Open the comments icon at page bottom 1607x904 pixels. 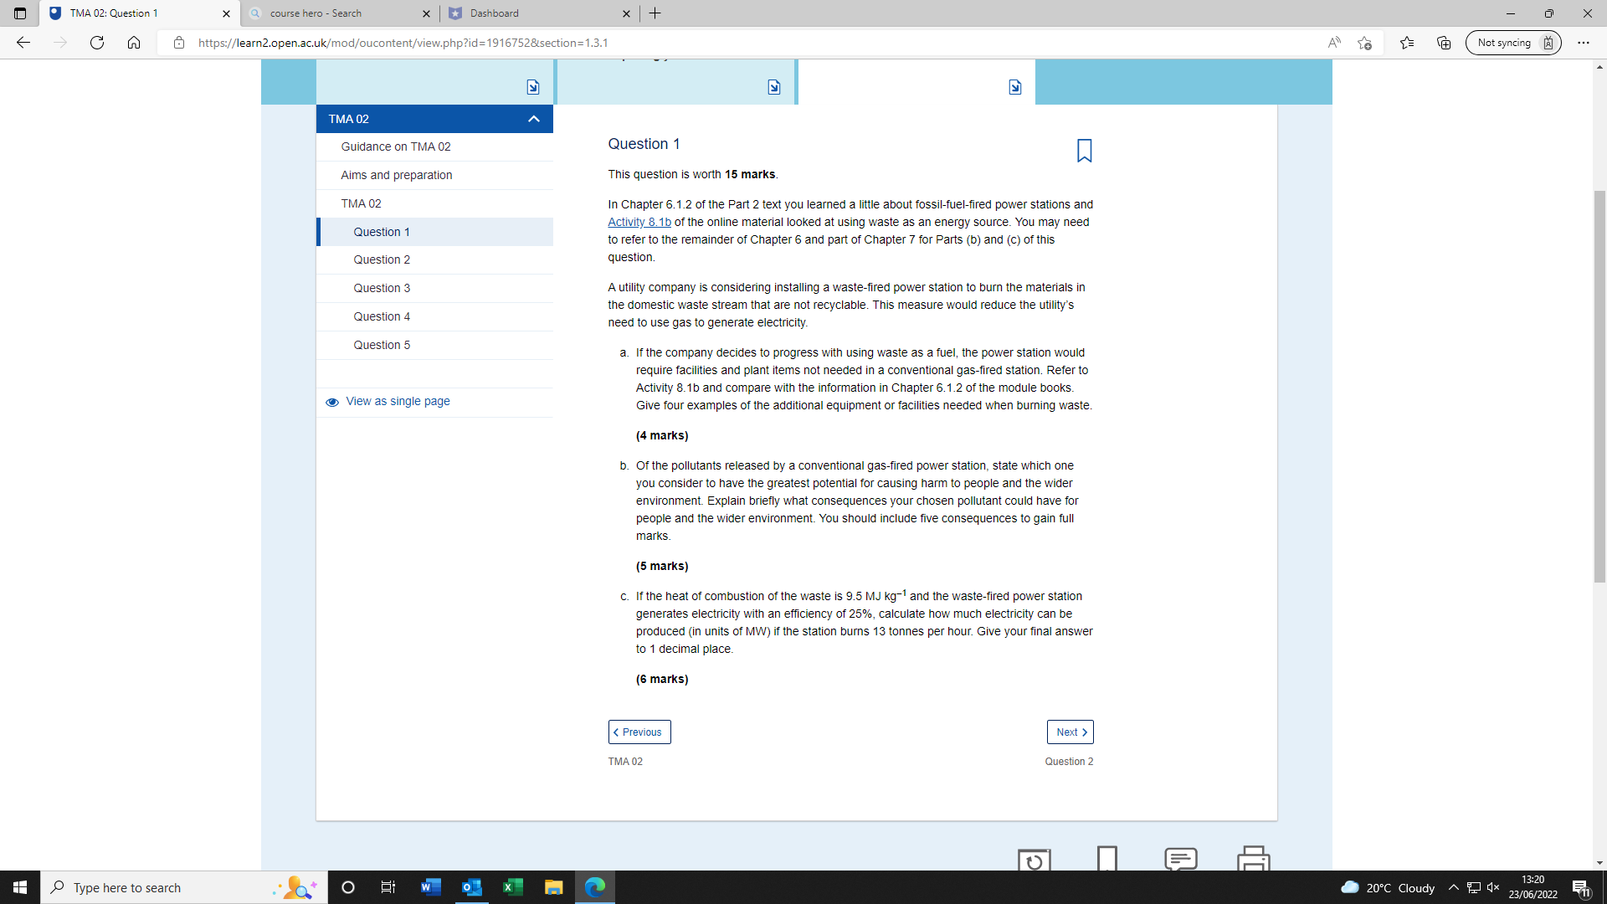tap(1181, 860)
